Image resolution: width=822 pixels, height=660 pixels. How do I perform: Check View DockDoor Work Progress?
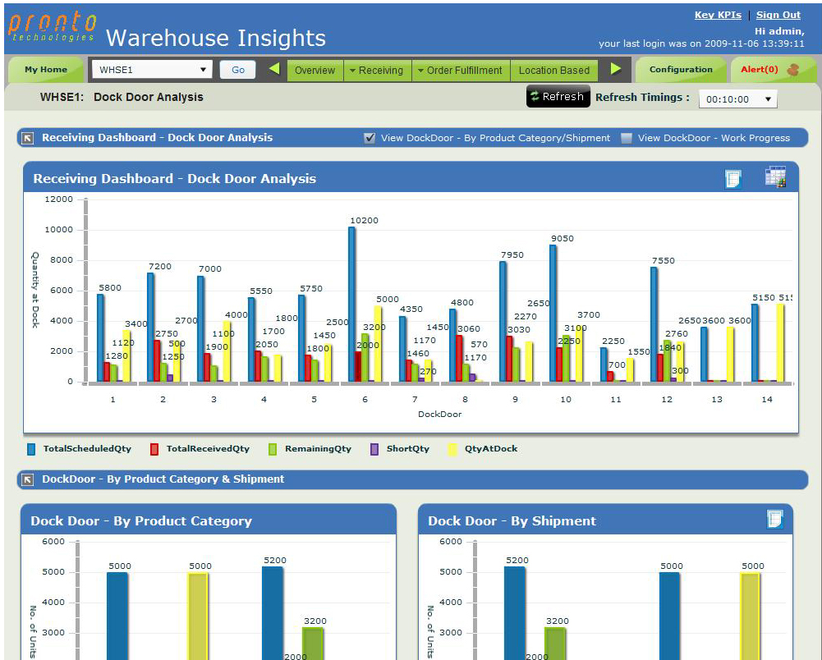[626, 139]
